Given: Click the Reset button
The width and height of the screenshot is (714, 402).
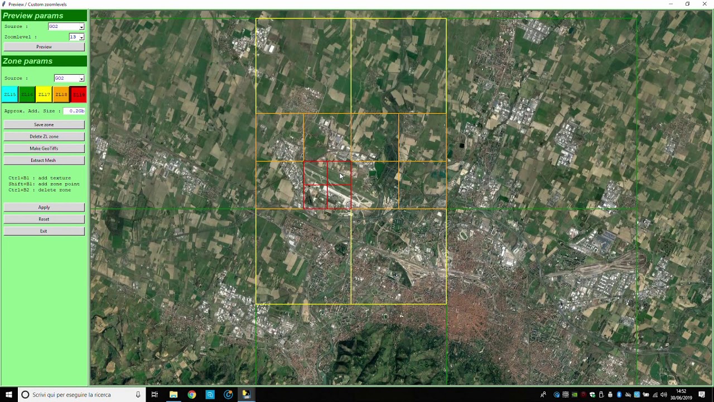Looking at the screenshot, I should tap(44, 219).
